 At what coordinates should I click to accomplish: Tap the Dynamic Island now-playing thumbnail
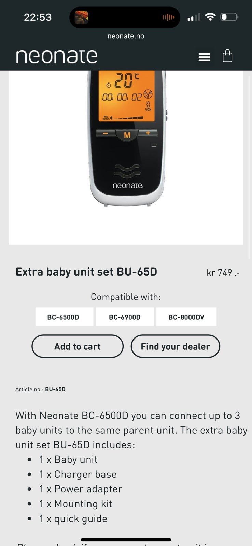coord(81,17)
